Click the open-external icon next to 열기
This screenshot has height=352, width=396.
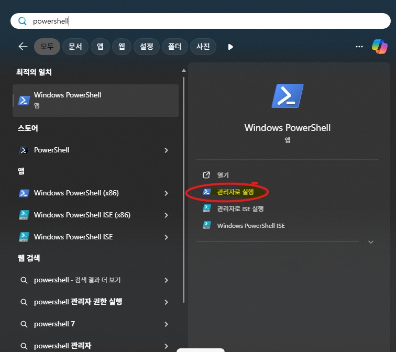click(x=206, y=175)
